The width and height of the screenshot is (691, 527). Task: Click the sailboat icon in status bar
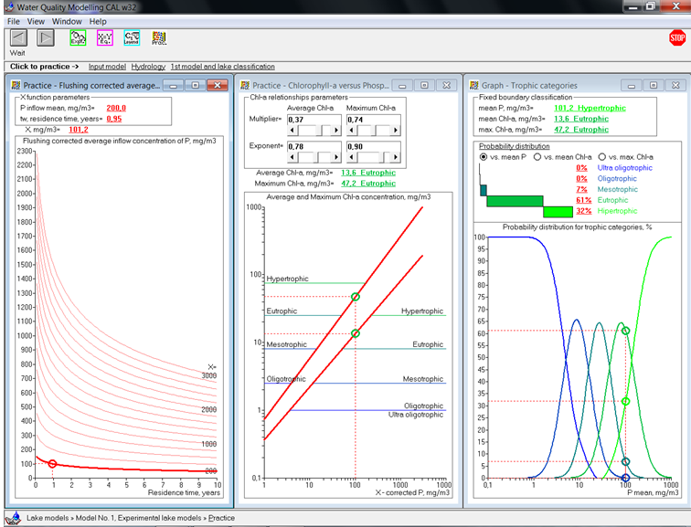(x=14, y=518)
